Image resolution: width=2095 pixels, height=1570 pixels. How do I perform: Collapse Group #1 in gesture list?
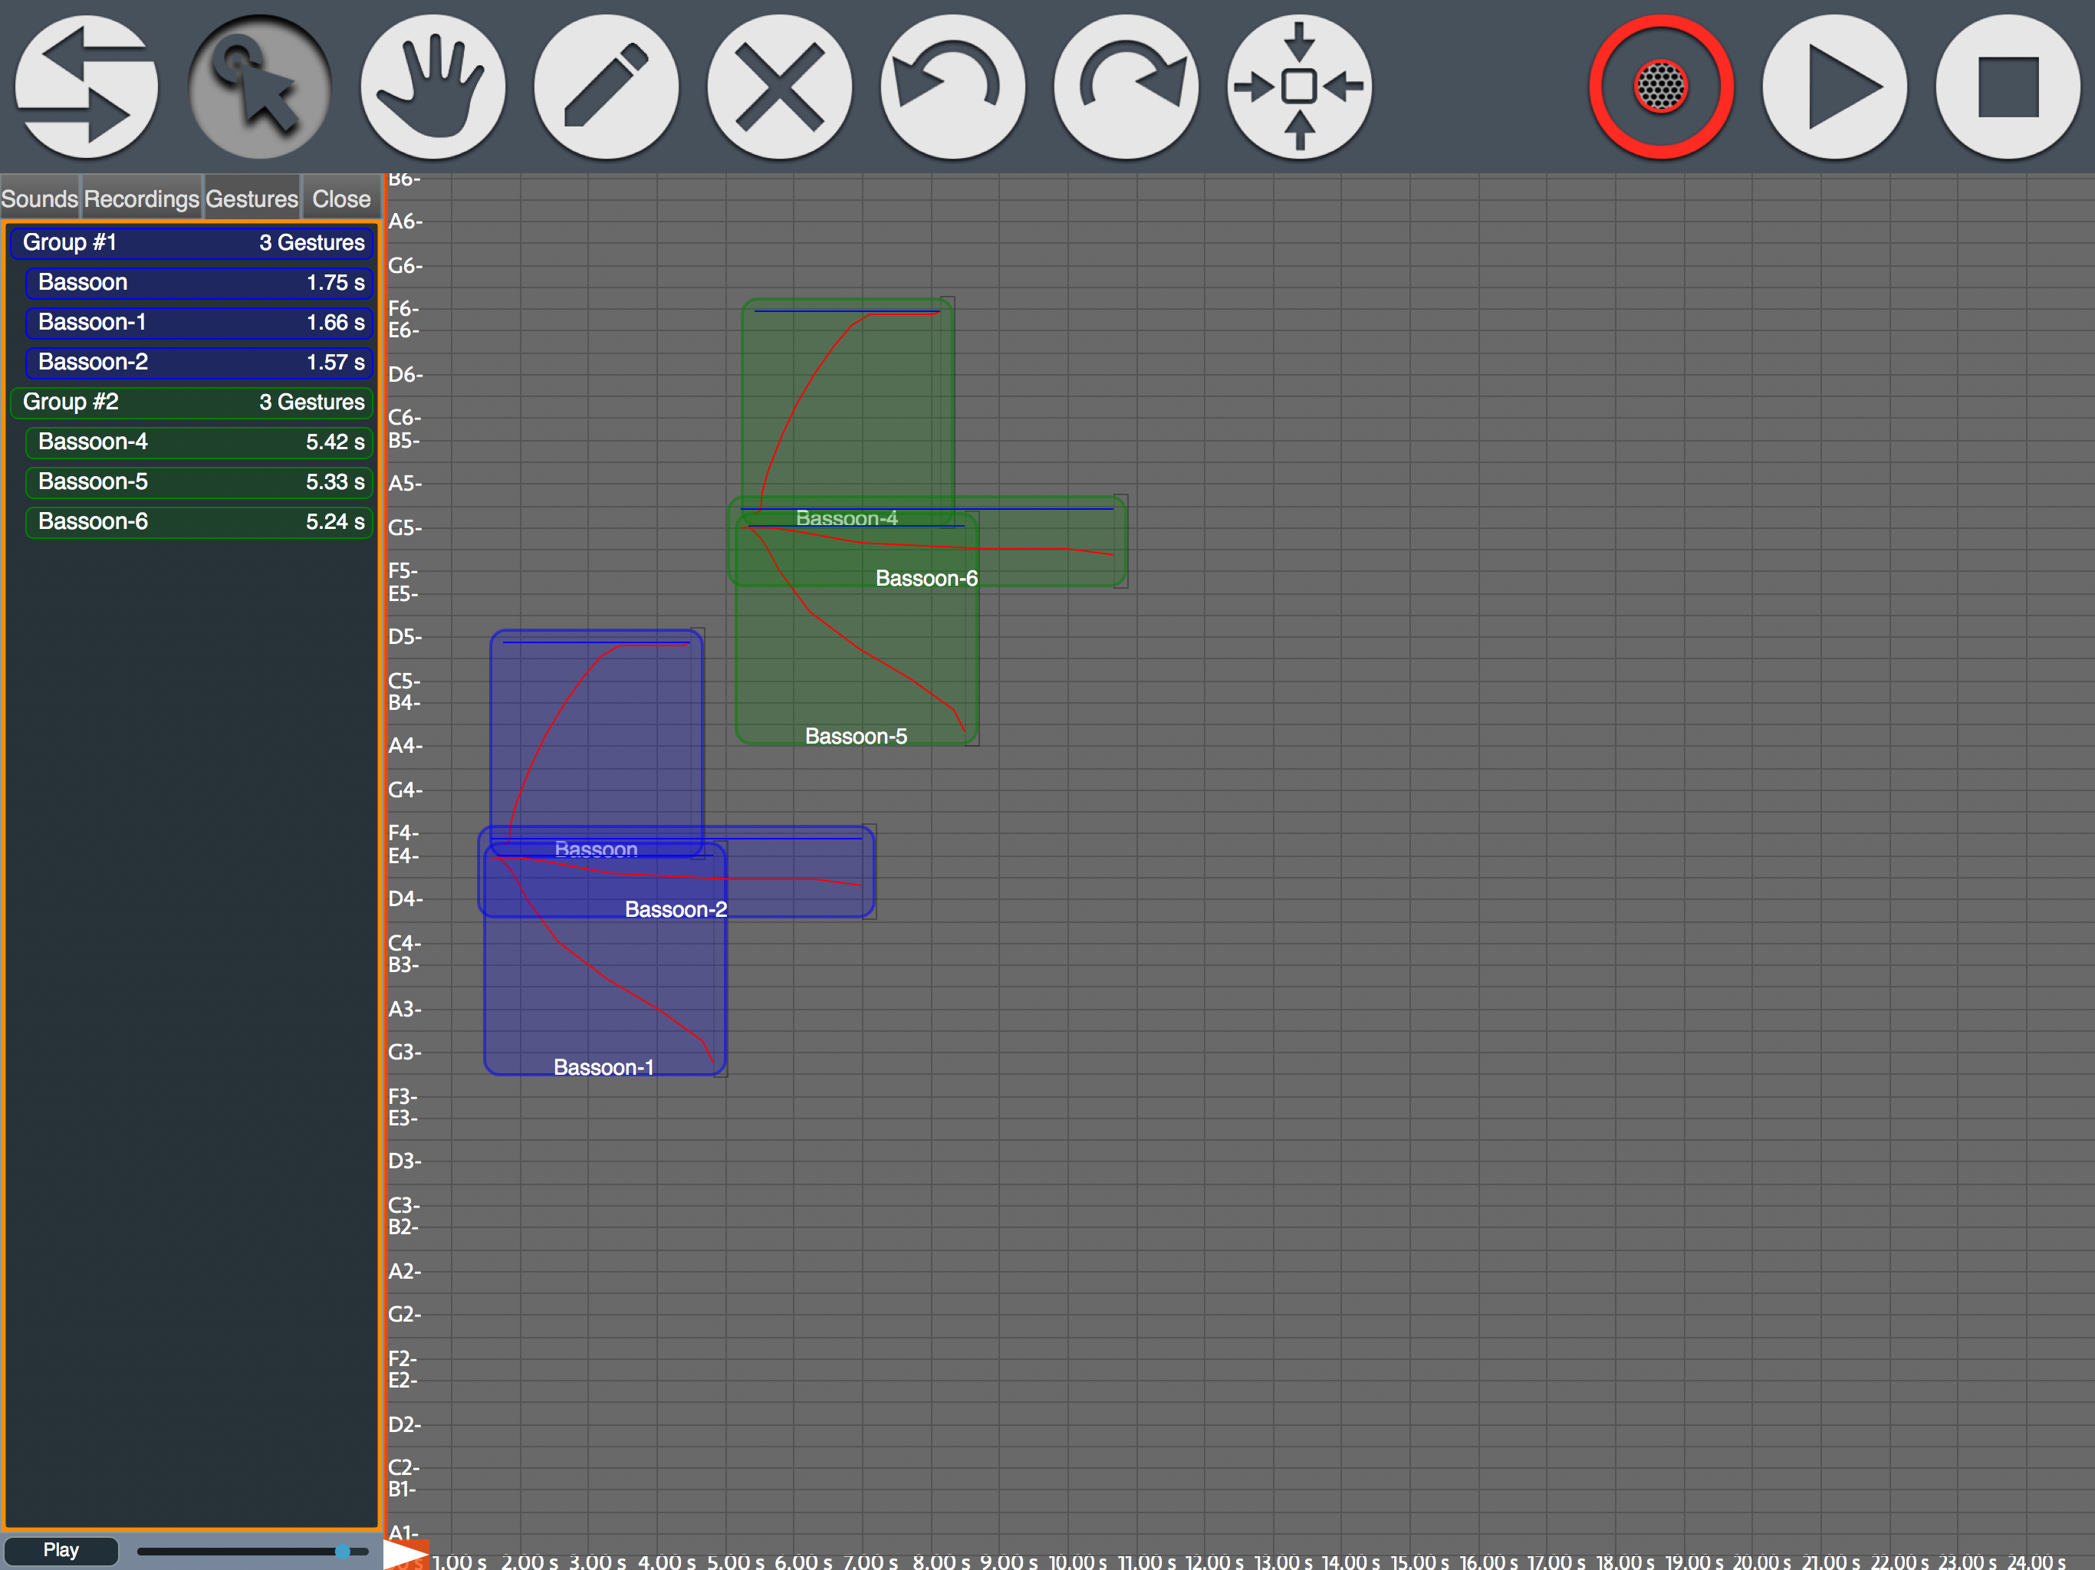(x=192, y=242)
